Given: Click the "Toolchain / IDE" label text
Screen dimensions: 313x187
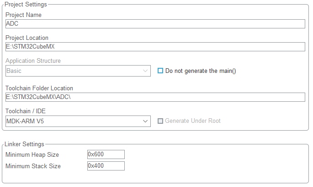Looking at the screenshot, I should (26, 111).
